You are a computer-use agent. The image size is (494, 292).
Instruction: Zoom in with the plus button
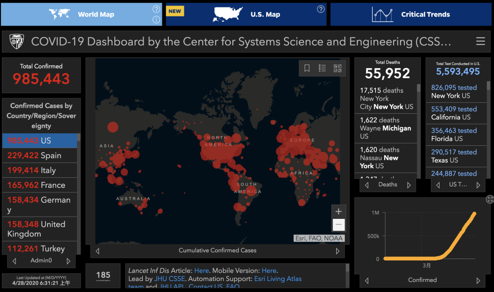click(x=338, y=212)
